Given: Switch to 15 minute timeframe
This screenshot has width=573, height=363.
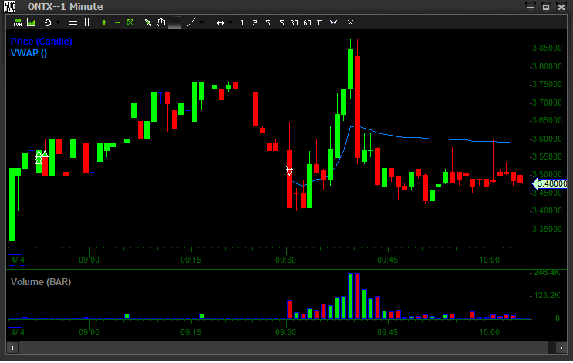Looking at the screenshot, I should (x=280, y=22).
